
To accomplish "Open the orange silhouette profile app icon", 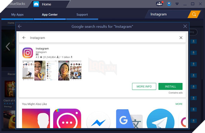I will [x=36, y=118].
